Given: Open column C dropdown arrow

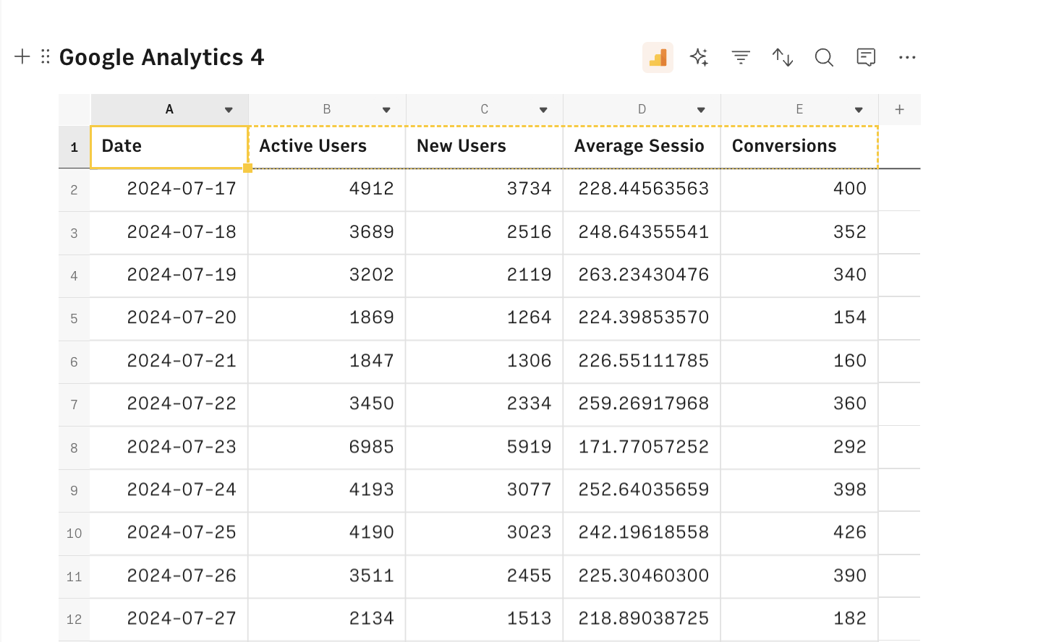Looking at the screenshot, I should [543, 110].
